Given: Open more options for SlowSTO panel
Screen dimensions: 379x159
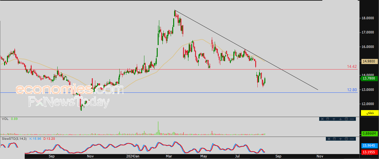Looking at the screenshot, I should tap(352, 139).
